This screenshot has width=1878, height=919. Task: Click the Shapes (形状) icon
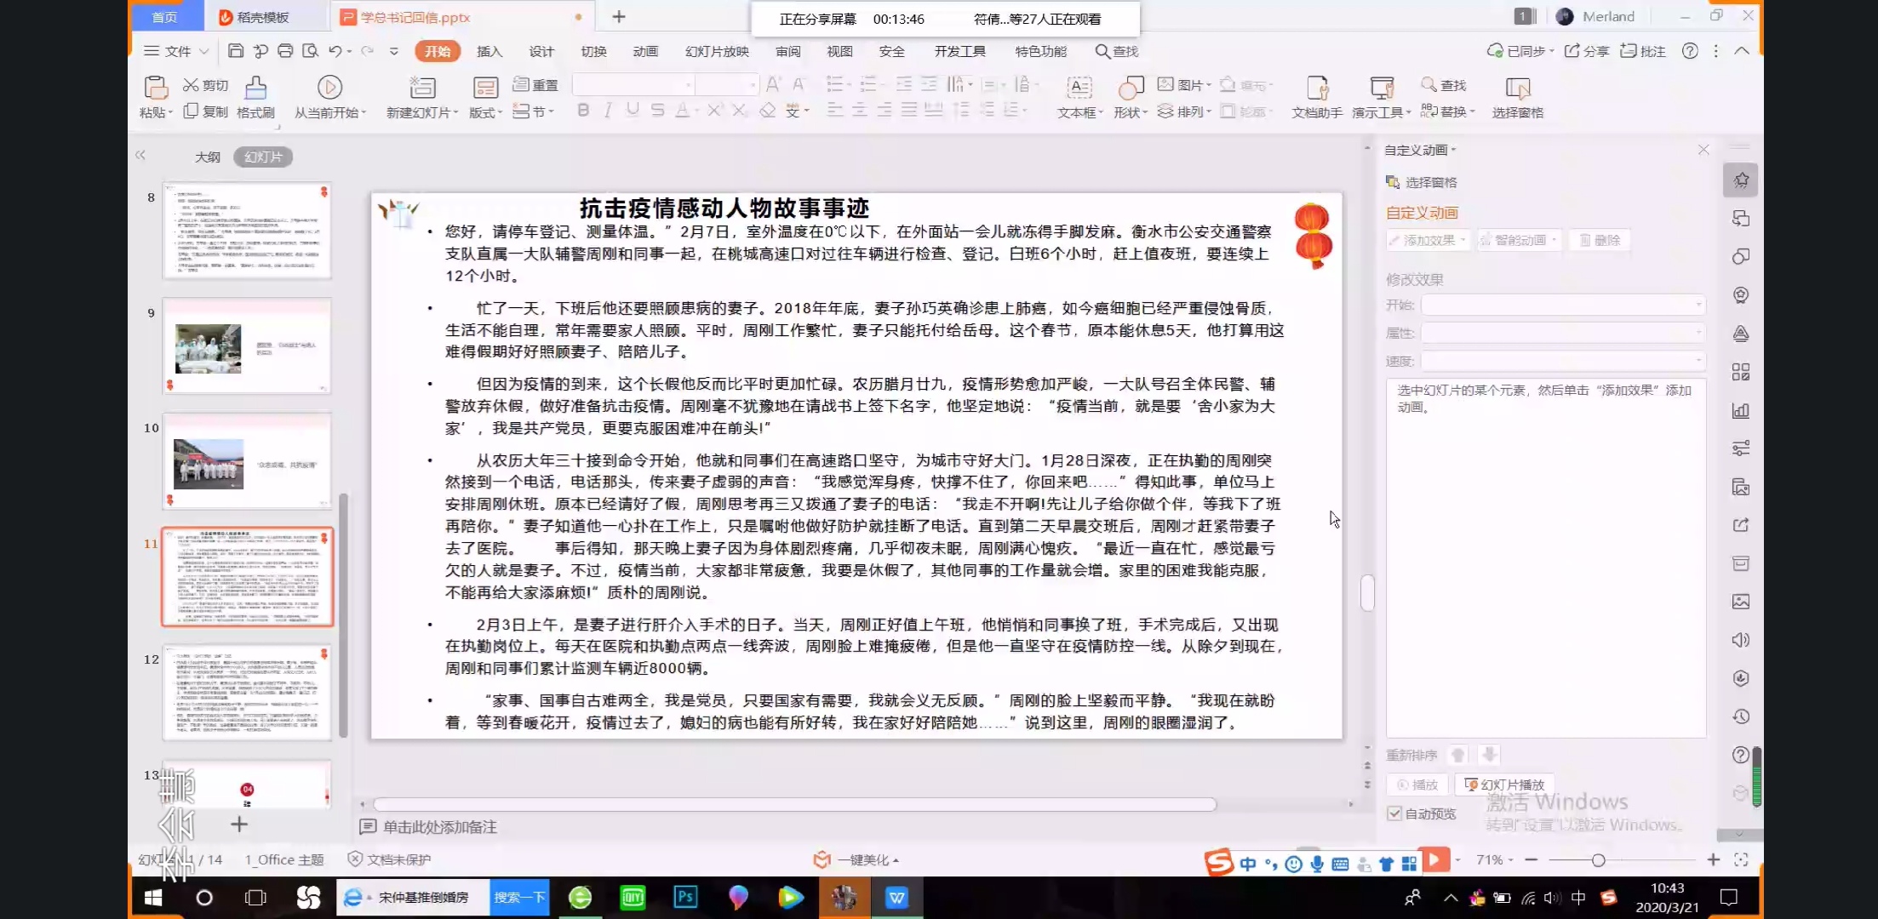[x=1131, y=88]
